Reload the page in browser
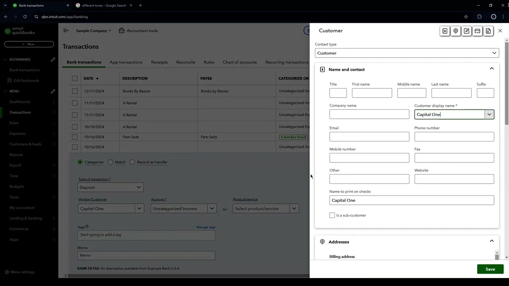The height and width of the screenshot is (286, 509). pyautogui.click(x=25, y=17)
